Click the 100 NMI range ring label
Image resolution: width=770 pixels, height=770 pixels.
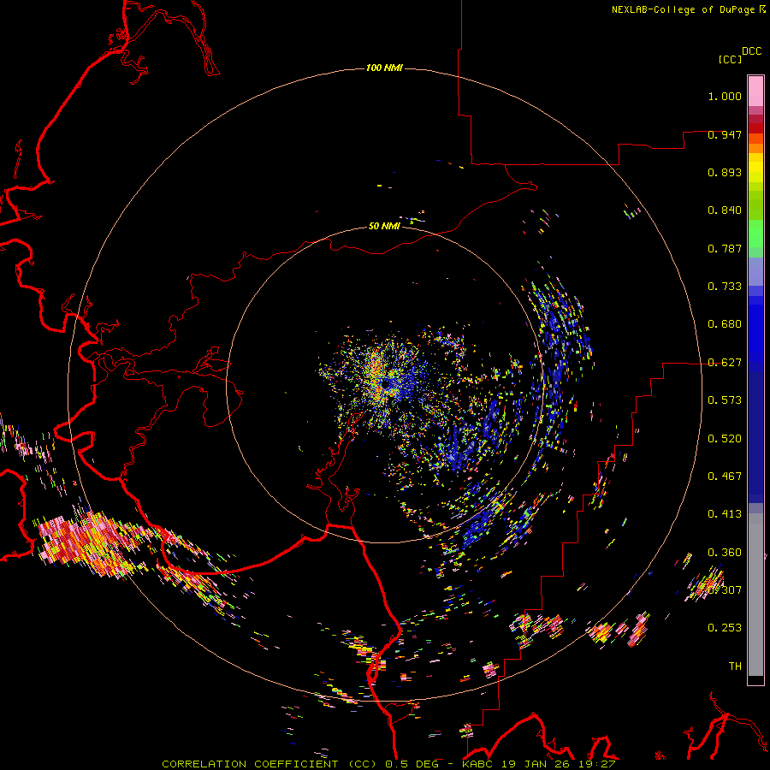pyautogui.click(x=384, y=68)
